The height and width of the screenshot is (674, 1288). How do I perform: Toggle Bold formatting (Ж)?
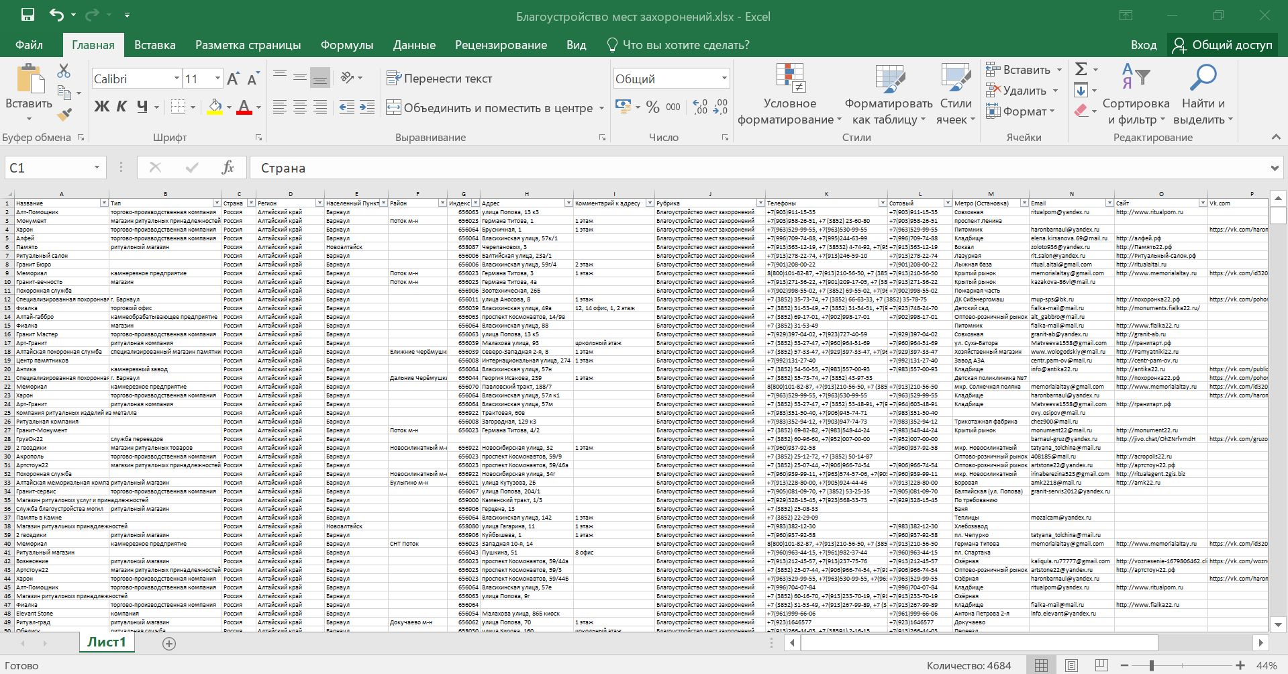[x=101, y=107]
